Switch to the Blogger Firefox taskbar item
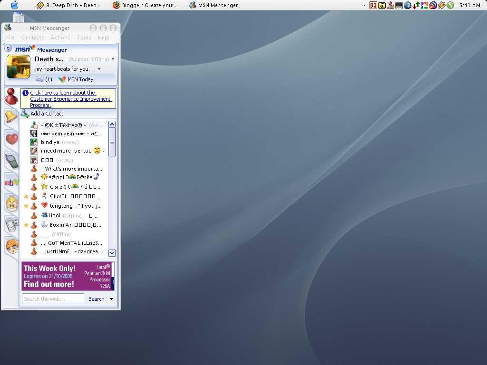The height and width of the screenshot is (365, 487). [146, 5]
